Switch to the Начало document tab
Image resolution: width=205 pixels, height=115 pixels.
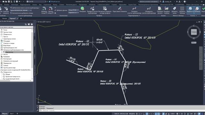(x=4, y=19)
